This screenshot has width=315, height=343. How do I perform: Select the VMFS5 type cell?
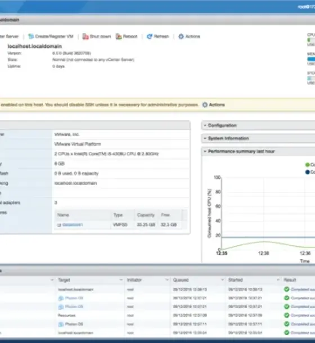[120, 225]
